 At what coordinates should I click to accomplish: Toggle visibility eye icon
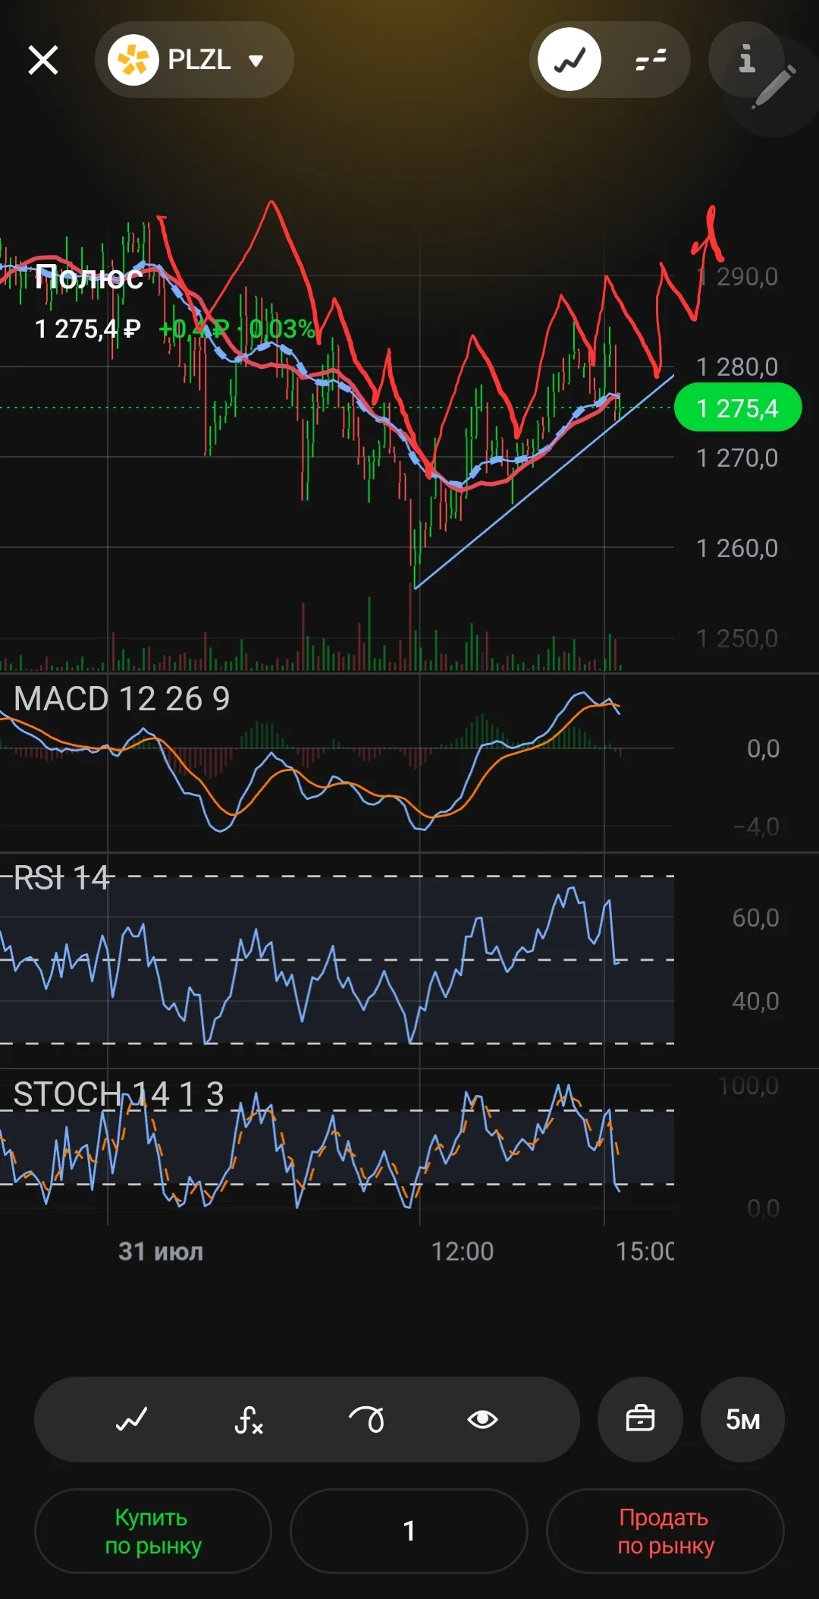pyautogui.click(x=483, y=1419)
